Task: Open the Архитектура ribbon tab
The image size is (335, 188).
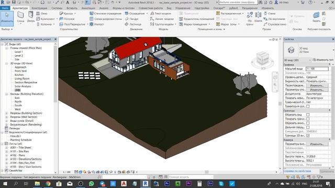Action: click(20, 8)
